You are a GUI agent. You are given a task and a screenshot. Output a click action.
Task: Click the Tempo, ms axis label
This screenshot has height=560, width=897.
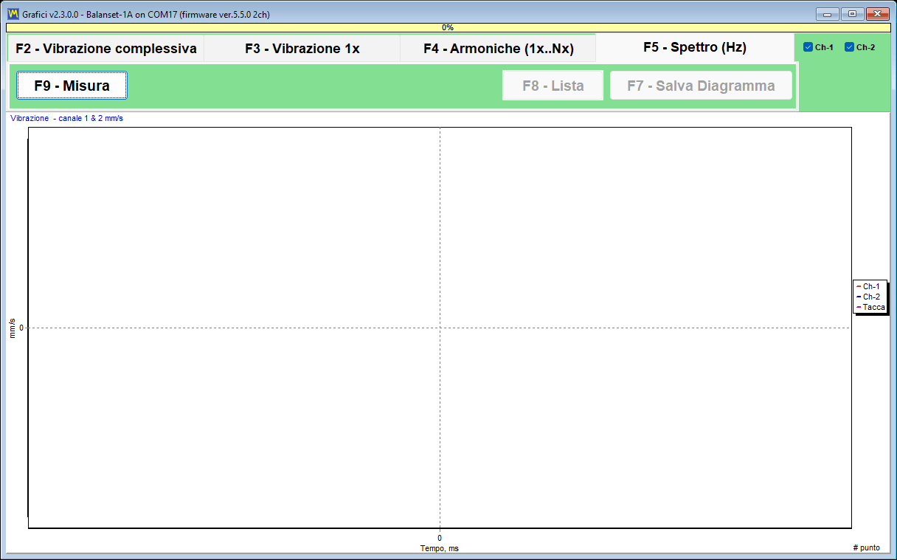pyautogui.click(x=439, y=548)
